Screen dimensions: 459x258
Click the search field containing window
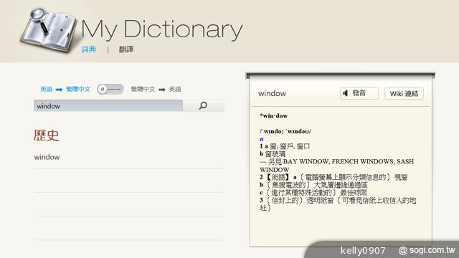coord(108,105)
